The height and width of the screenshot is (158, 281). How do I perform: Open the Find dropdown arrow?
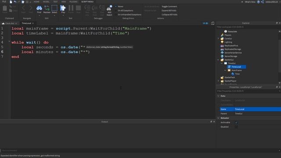(x=39, y=16)
